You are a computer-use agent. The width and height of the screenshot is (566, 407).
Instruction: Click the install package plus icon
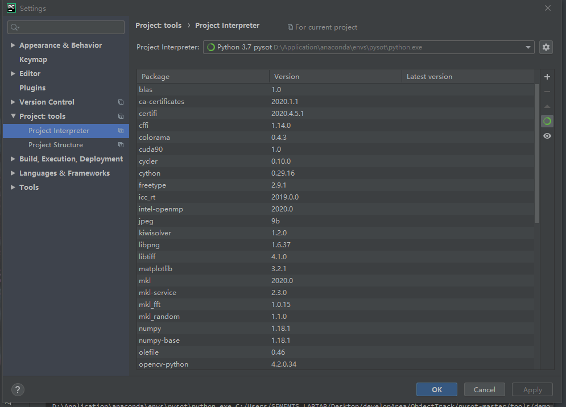click(x=547, y=77)
